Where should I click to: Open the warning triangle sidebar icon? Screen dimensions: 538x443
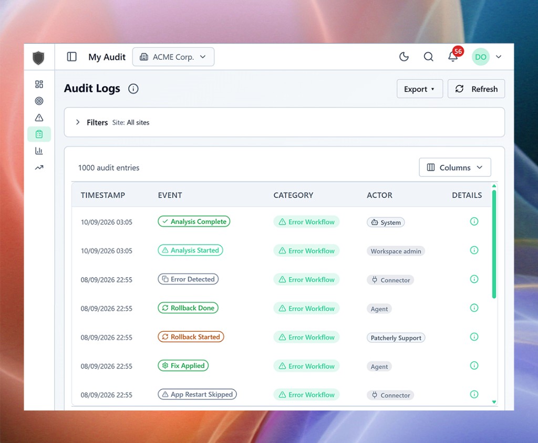(x=39, y=118)
